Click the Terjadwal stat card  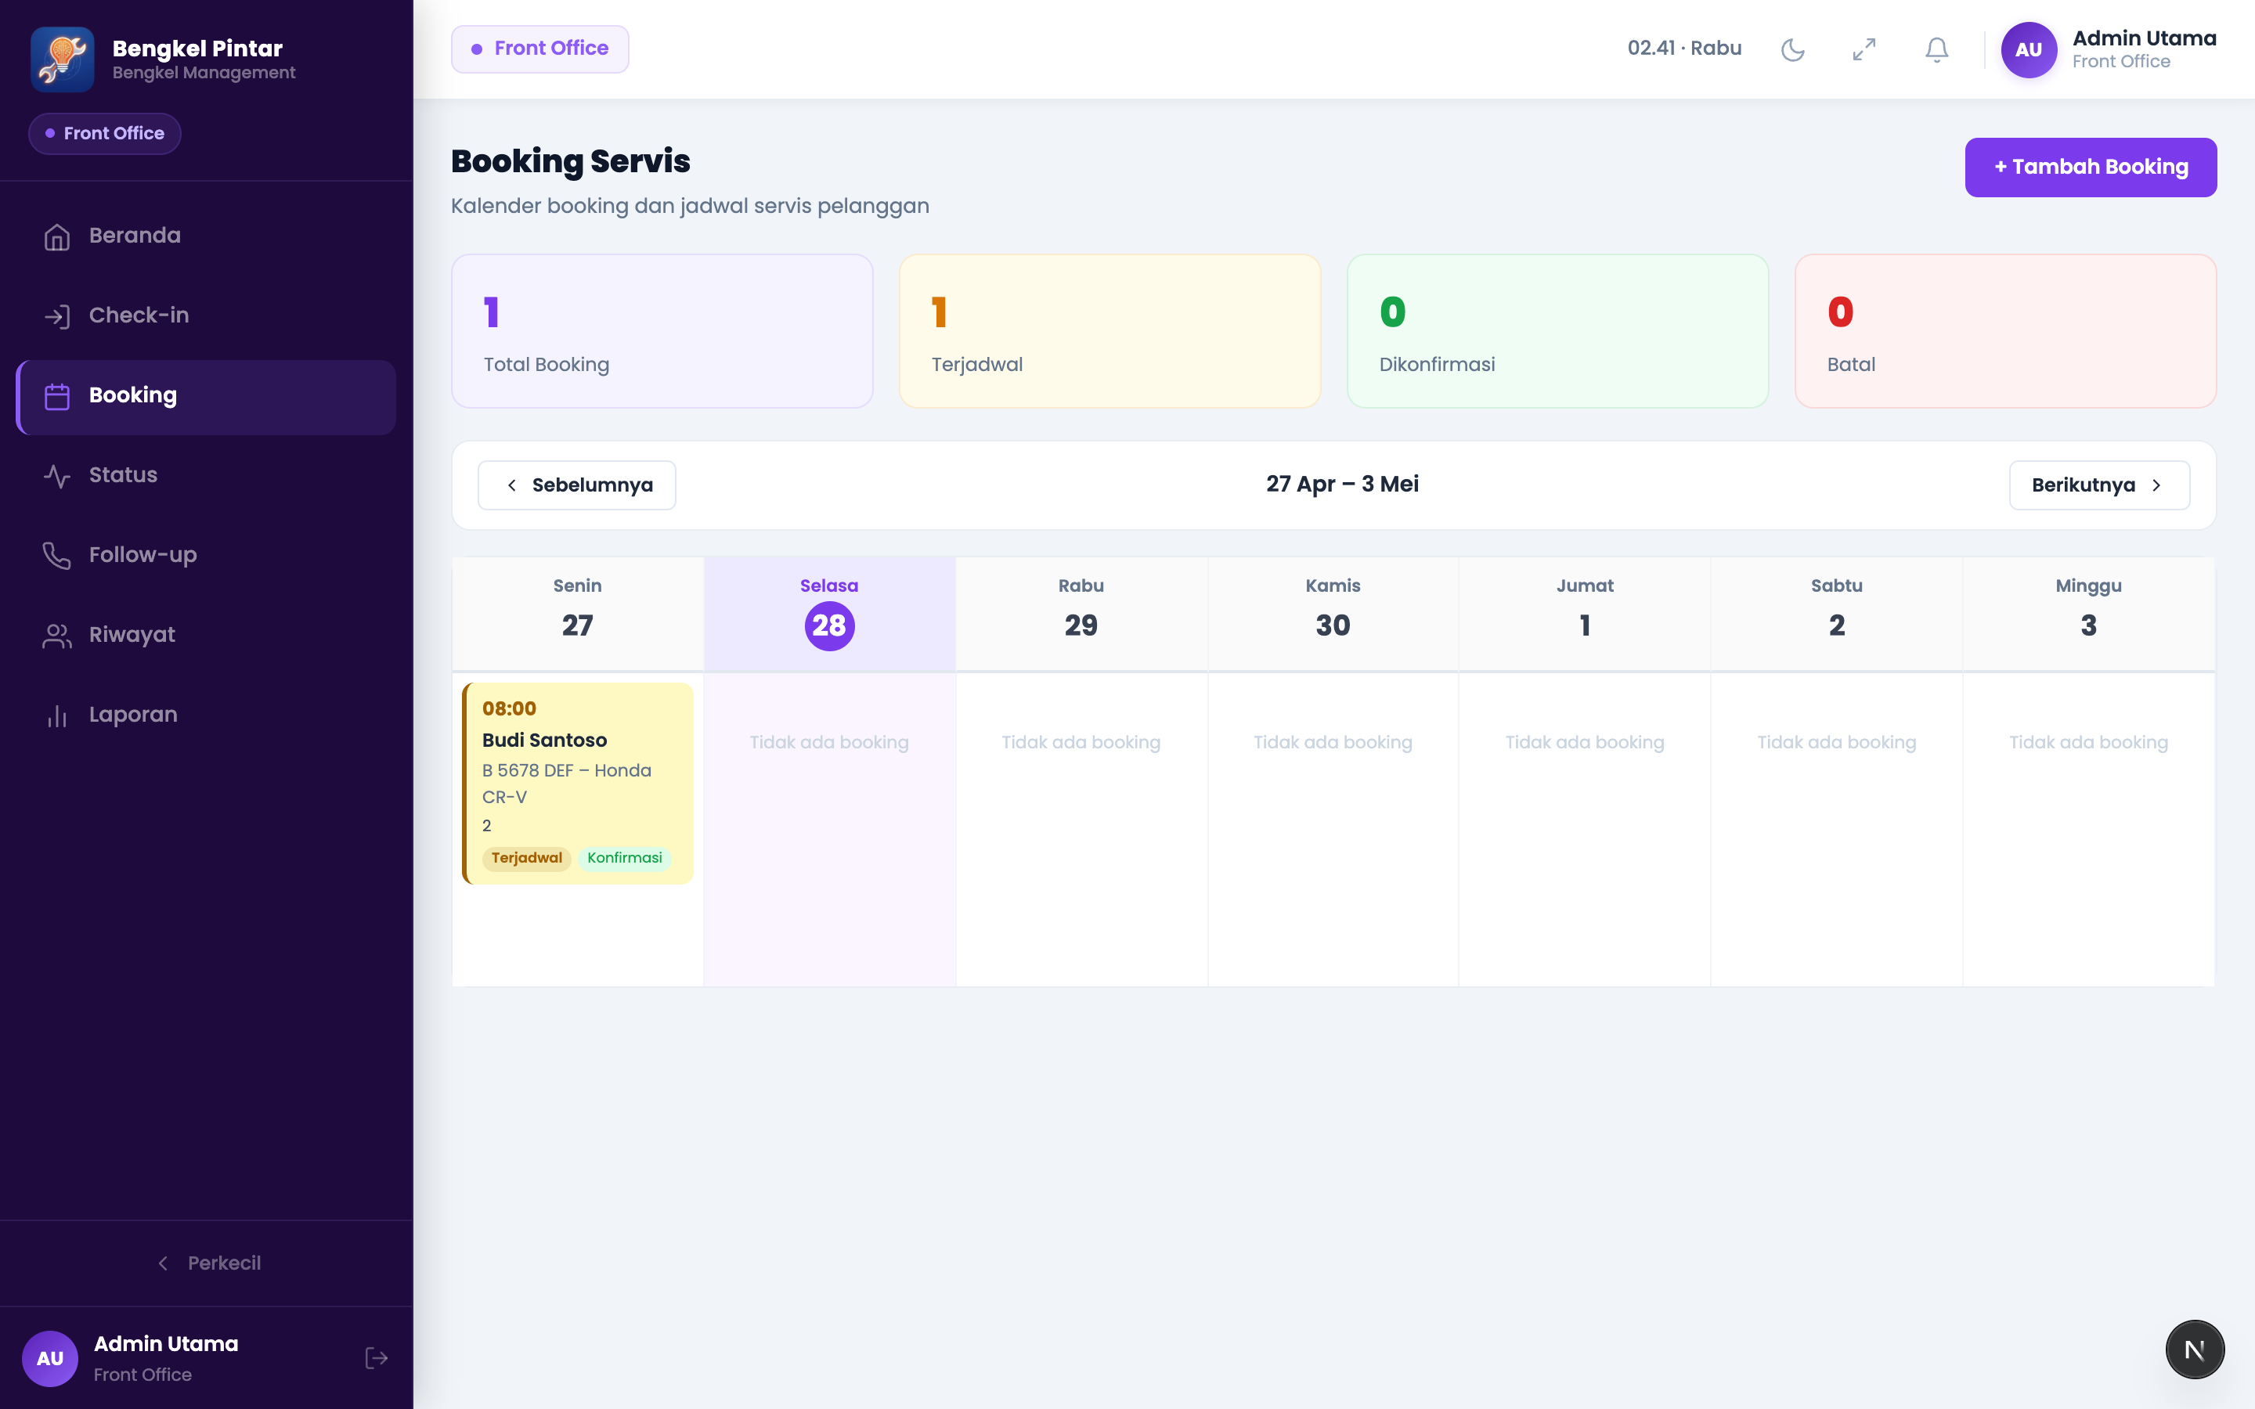tap(1109, 331)
